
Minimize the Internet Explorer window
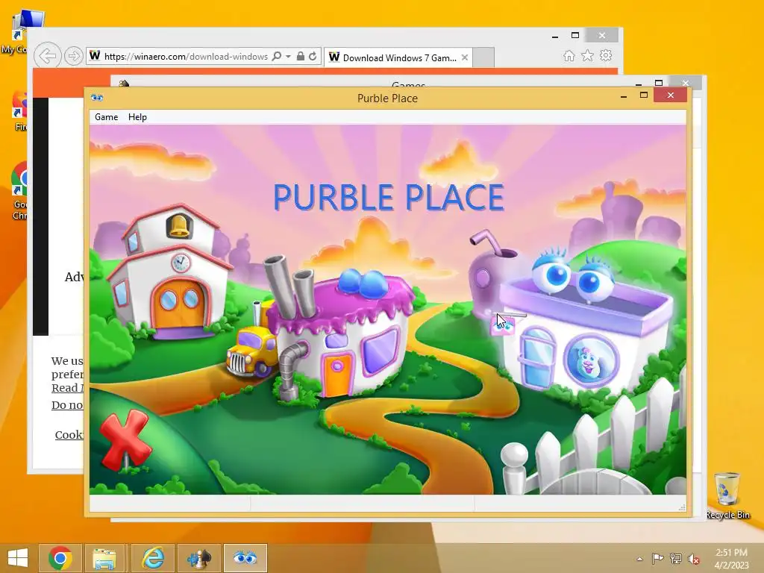tap(555, 36)
